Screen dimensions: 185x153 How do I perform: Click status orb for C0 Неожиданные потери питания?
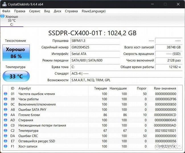pyautogui.click(x=5, y=125)
